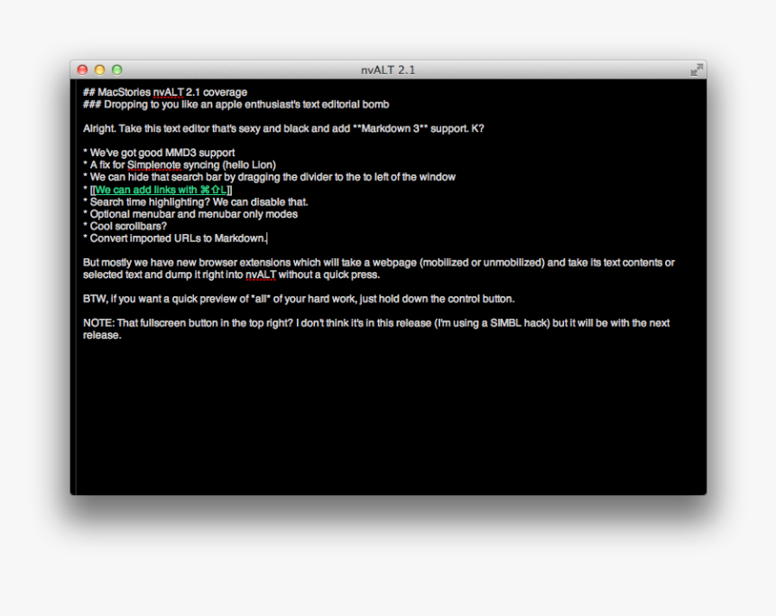Click the 'We've got good MMD3 support' bullet
Image resolution: width=776 pixels, height=616 pixels.
(x=162, y=153)
